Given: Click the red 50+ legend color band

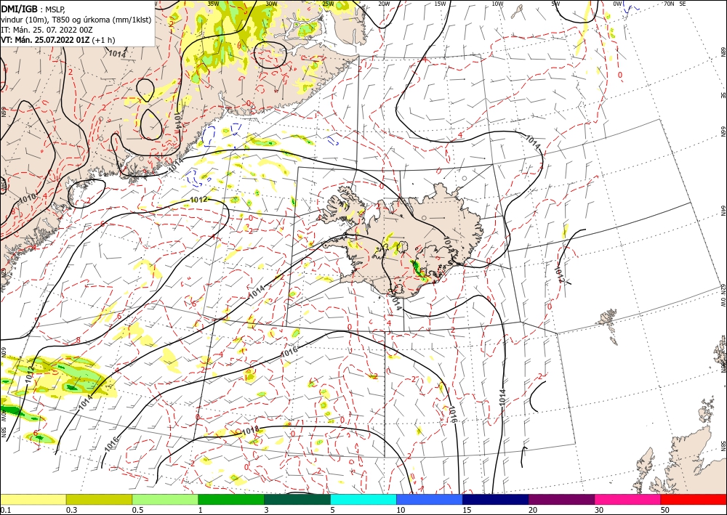Looking at the screenshot, I should (694, 500).
